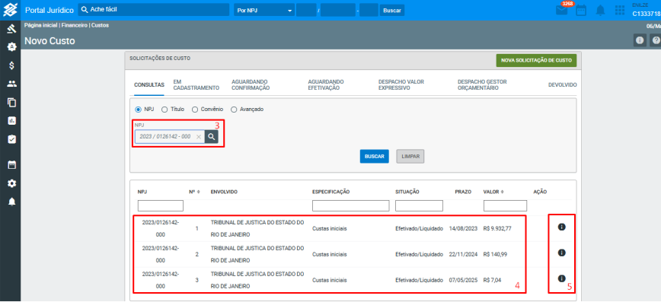Image resolution: width=661 pixels, height=302 pixels.
Task: Click the Valor column filter box
Action: [505, 205]
